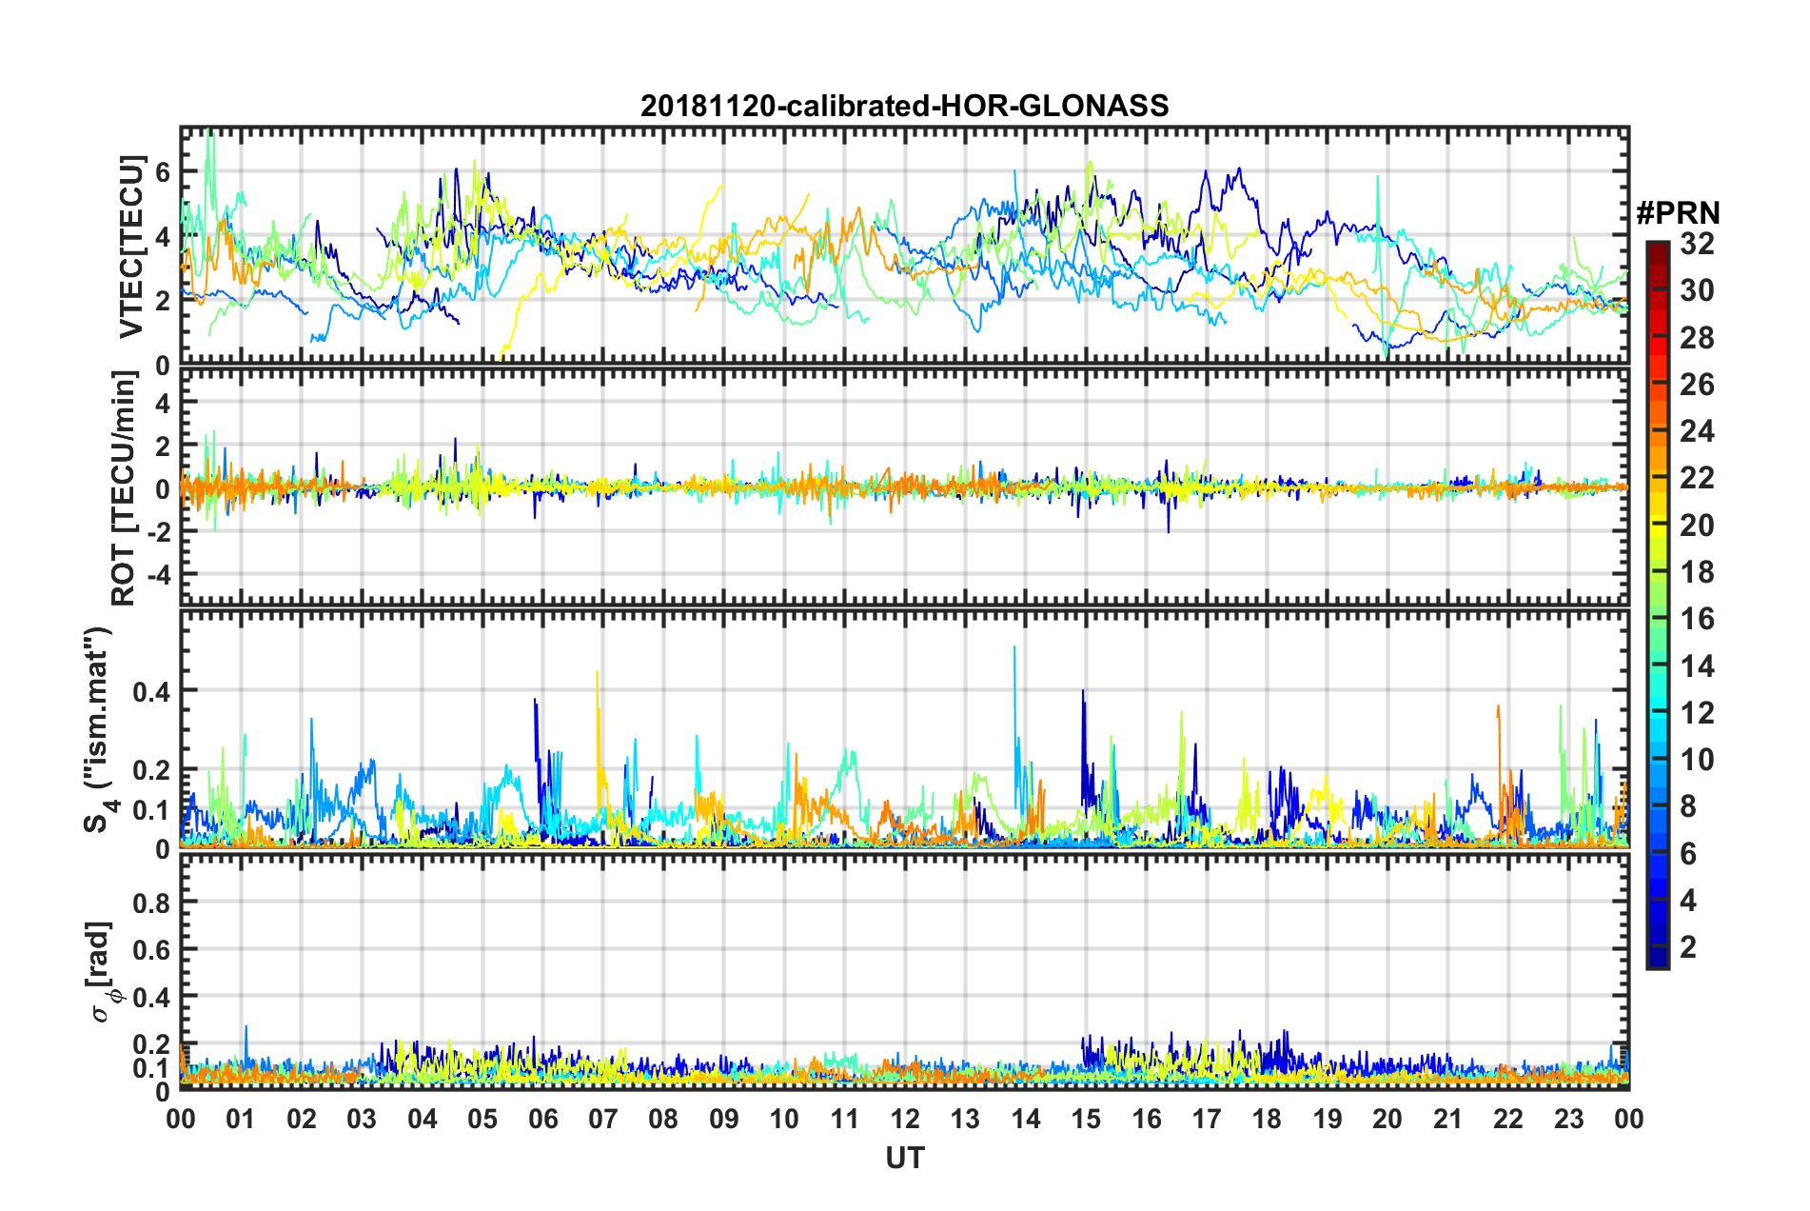Image resolution: width=1810 pixels, height=1211 pixels.
Task: Click the 6 tick label on VTEC axis
Action: (x=164, y=172)
